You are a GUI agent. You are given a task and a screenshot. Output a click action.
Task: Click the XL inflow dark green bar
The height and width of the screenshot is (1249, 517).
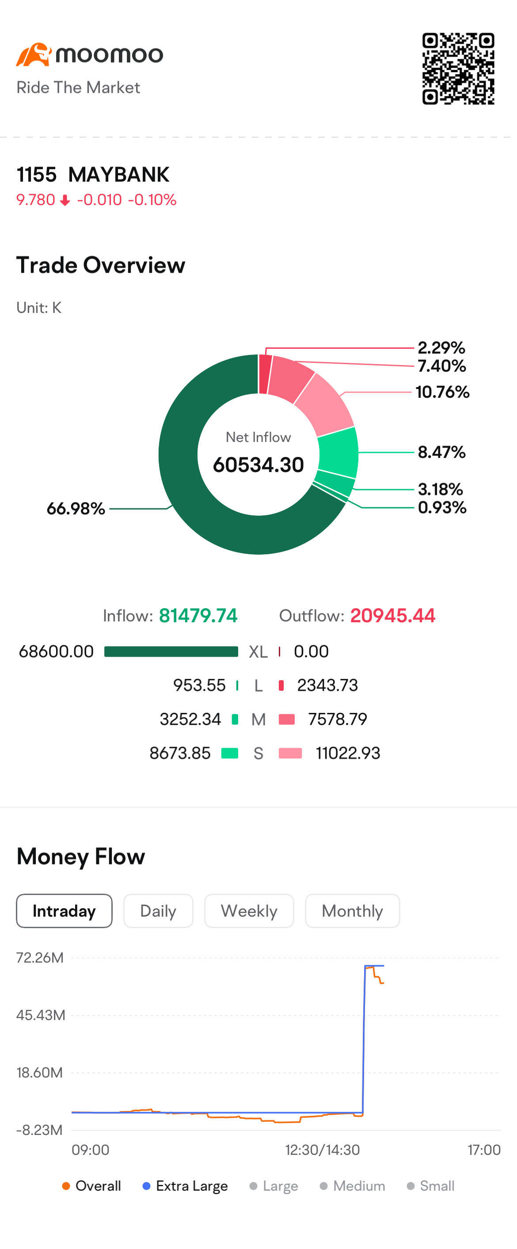[x=171, y=651]
